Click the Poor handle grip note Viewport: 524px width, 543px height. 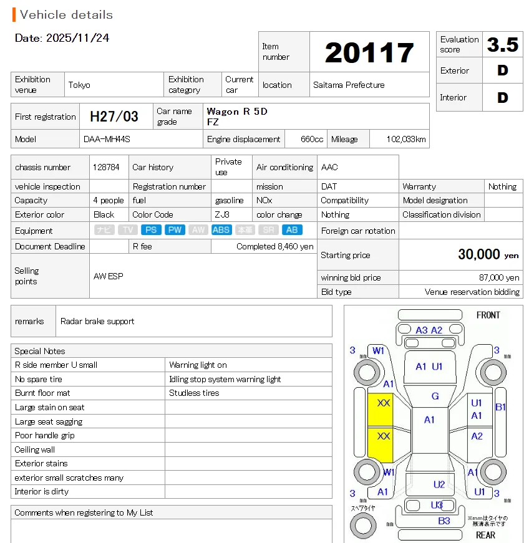45,436
